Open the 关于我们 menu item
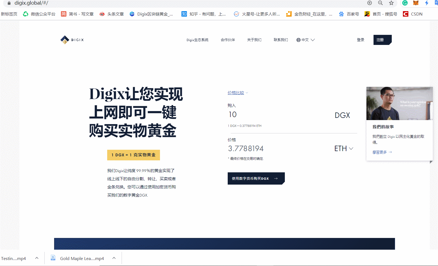The height and width of the screenshot is (266, 438). [x=254, y=40]
